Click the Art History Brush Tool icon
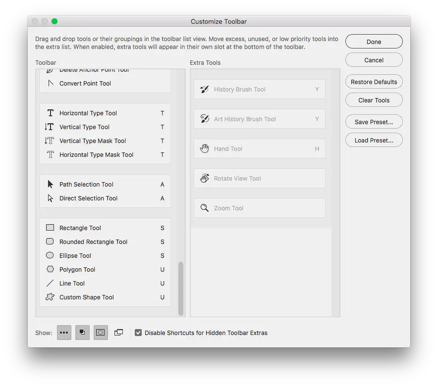 (205, 119)
